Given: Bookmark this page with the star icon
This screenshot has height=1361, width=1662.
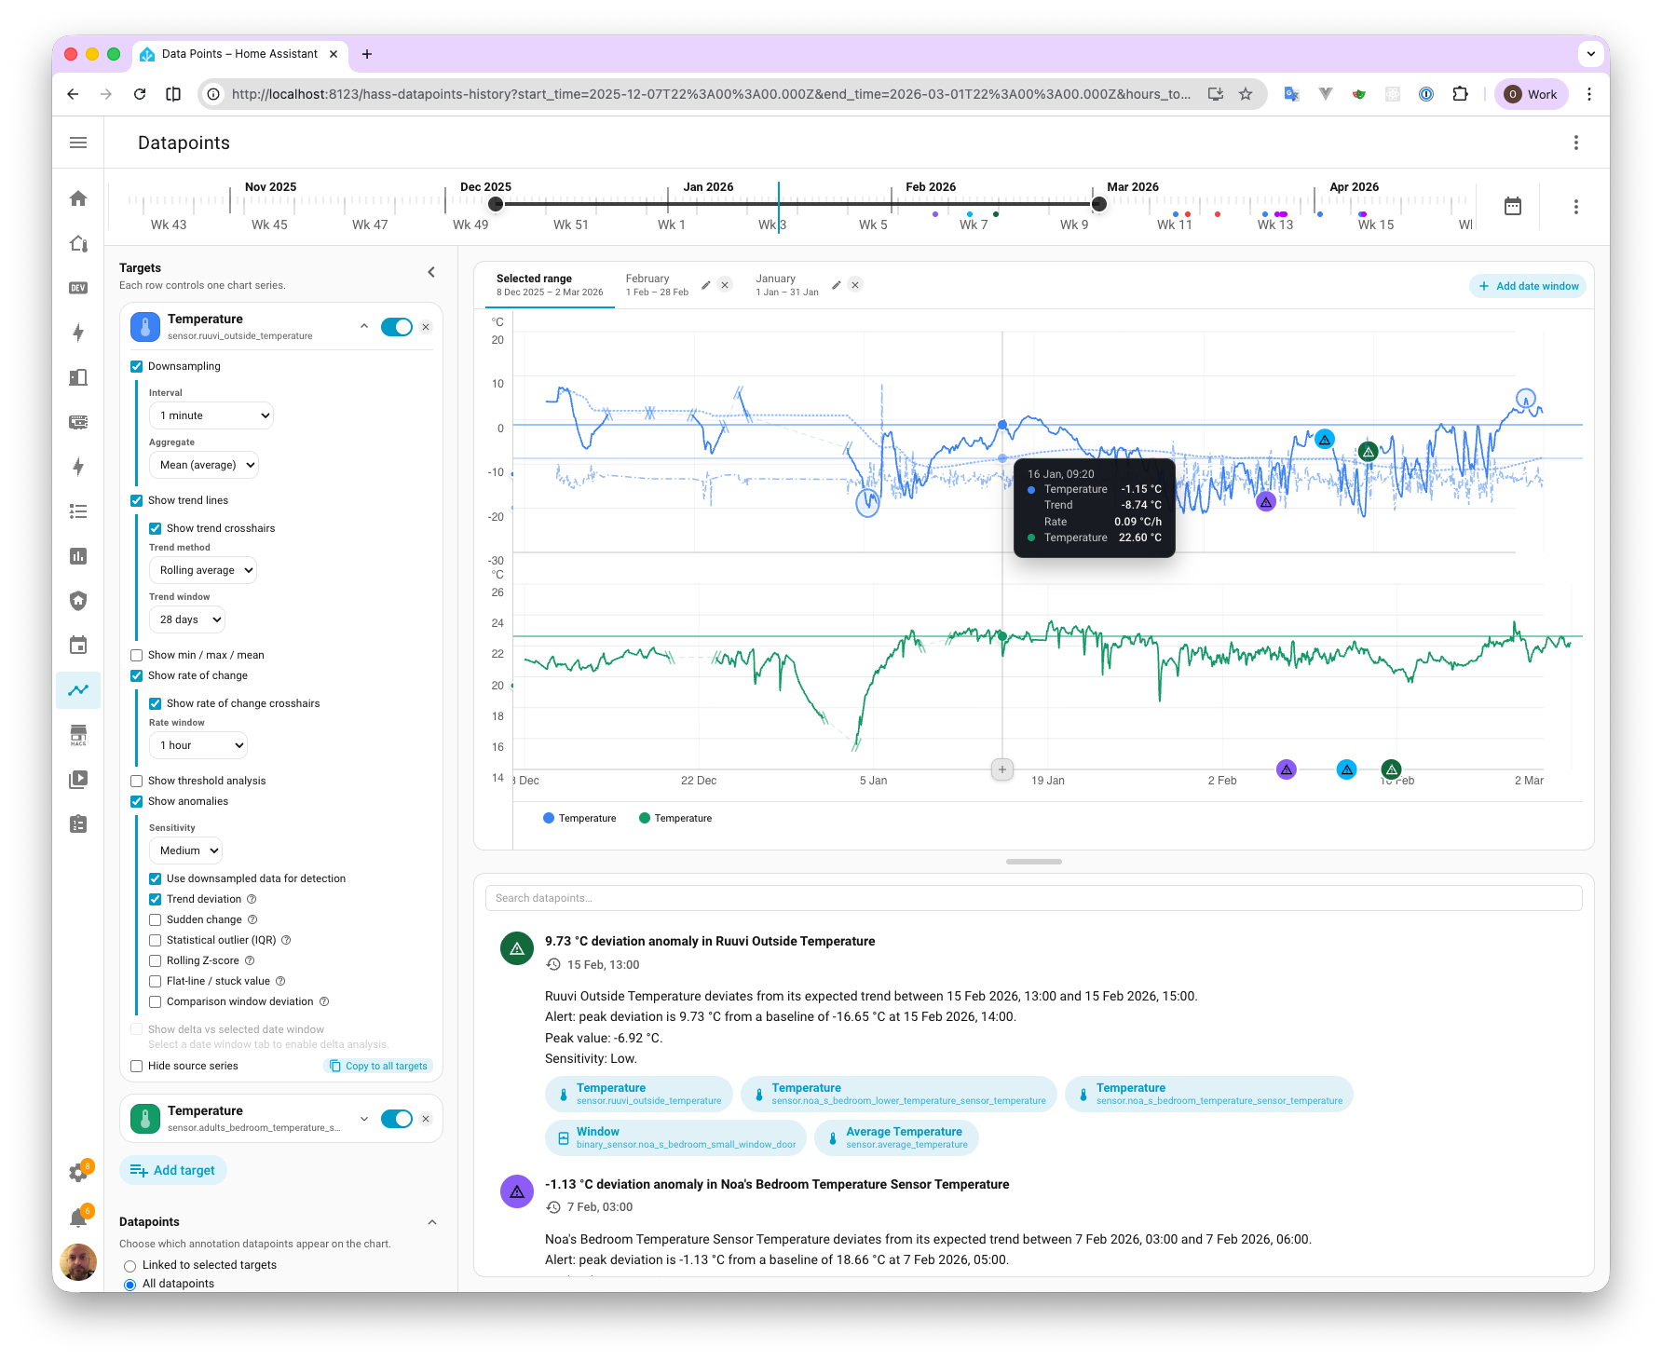Looking at the screenshot, I should pyautogui.click(x=1246, y=94).
